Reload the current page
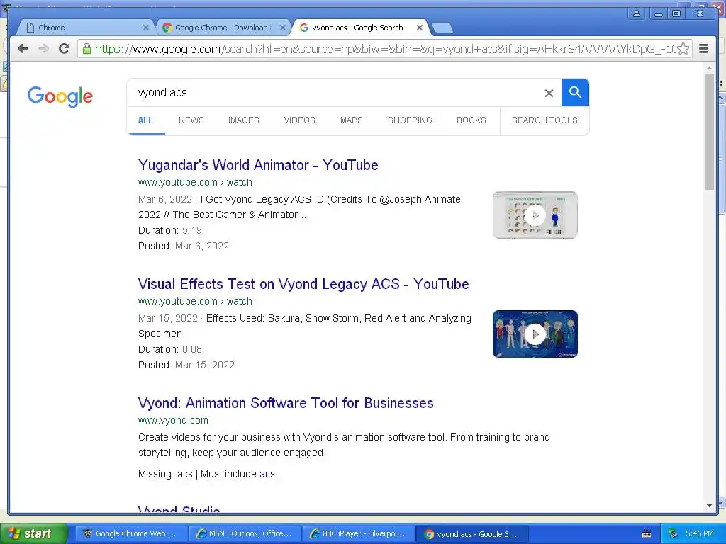Viewport: 726px width, 544px height. [64, 49]
